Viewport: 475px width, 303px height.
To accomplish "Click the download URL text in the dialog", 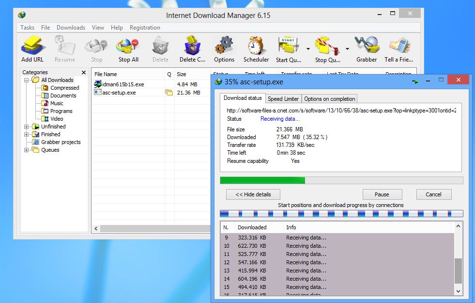I will 341,111.
